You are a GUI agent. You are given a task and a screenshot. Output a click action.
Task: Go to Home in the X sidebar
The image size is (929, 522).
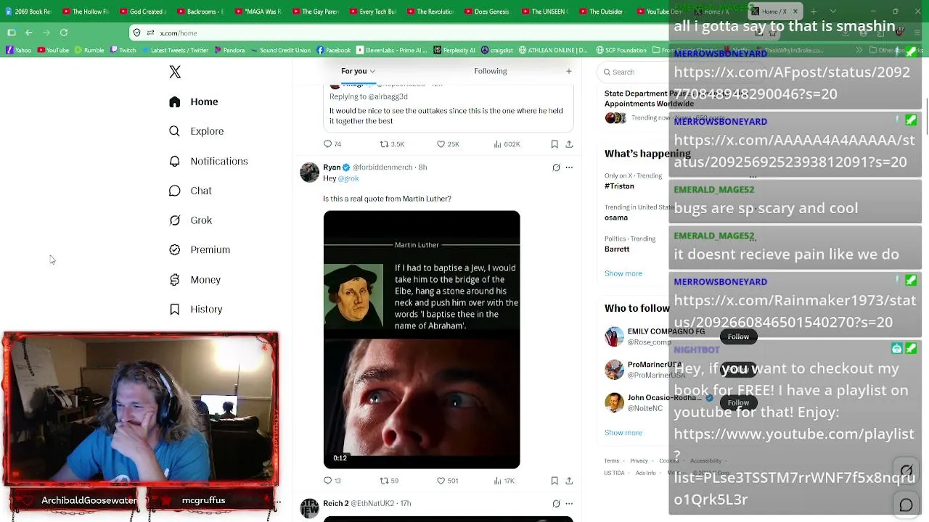click(193, 101)
